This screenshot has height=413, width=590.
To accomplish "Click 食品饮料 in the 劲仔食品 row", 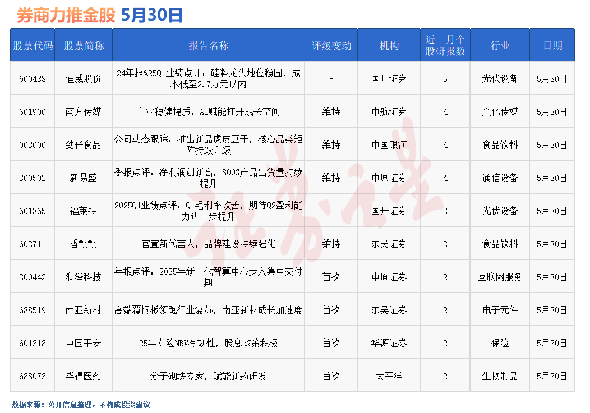I will pyautogui.click(x=500, y=145).
